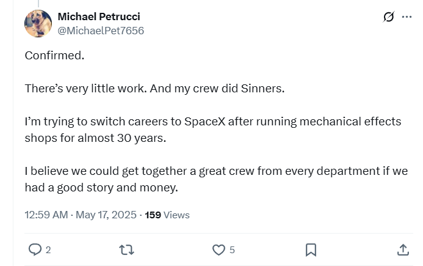Click the paragraph starting "I believe we could"
Viewport: 423px width, 266px height.
[x=215, y=179]
